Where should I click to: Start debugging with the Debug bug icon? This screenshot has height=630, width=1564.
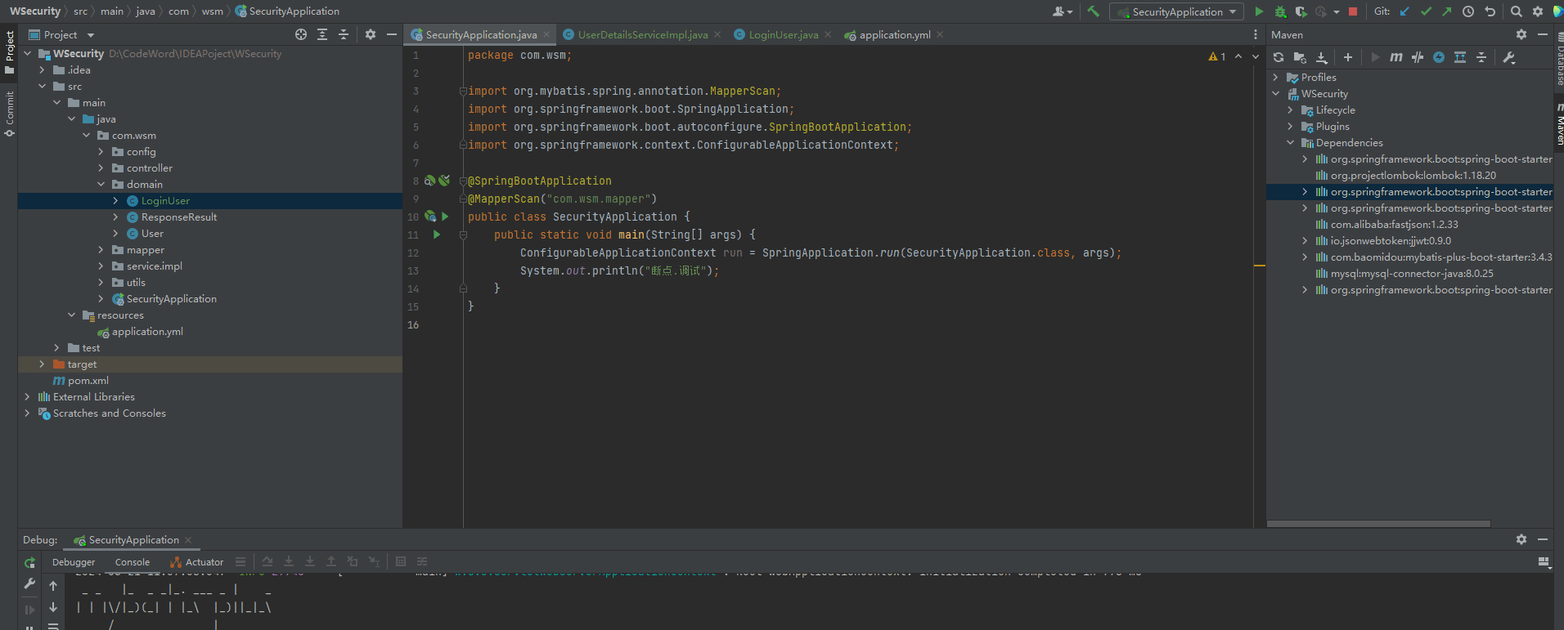click(1280, 11)
